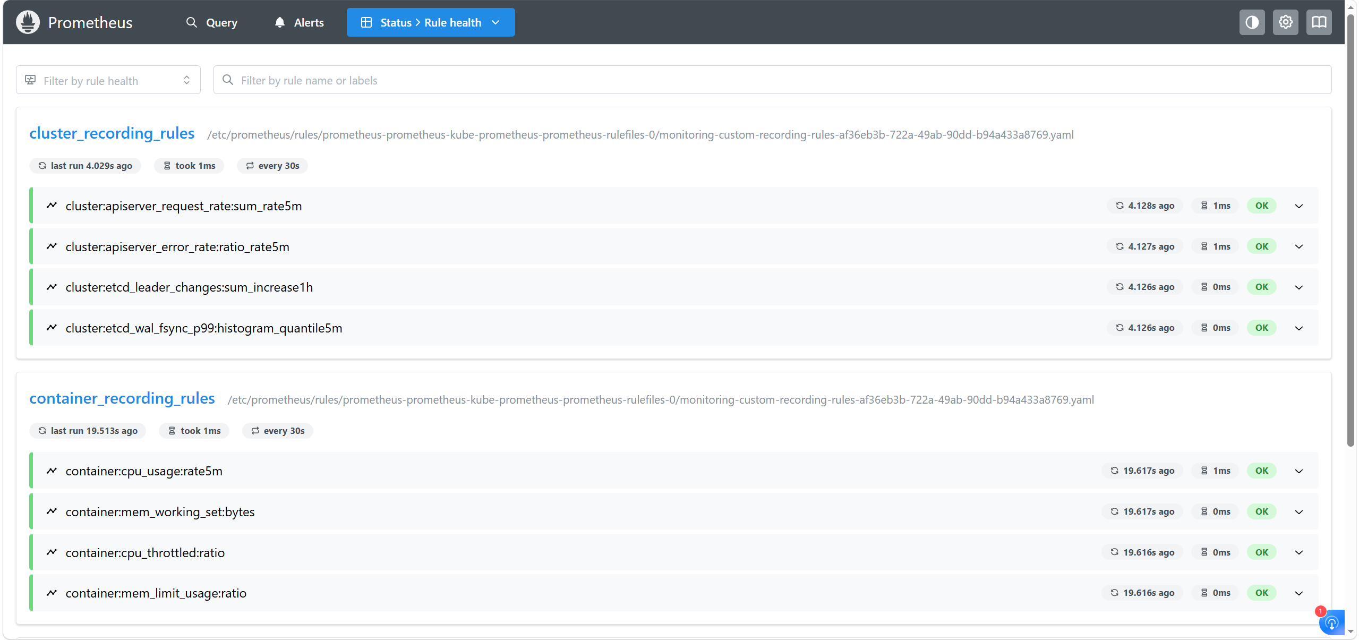Click the table icon in Status menu button

pos(366,22)
